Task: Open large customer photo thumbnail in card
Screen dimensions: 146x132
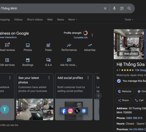Action: 29,109
